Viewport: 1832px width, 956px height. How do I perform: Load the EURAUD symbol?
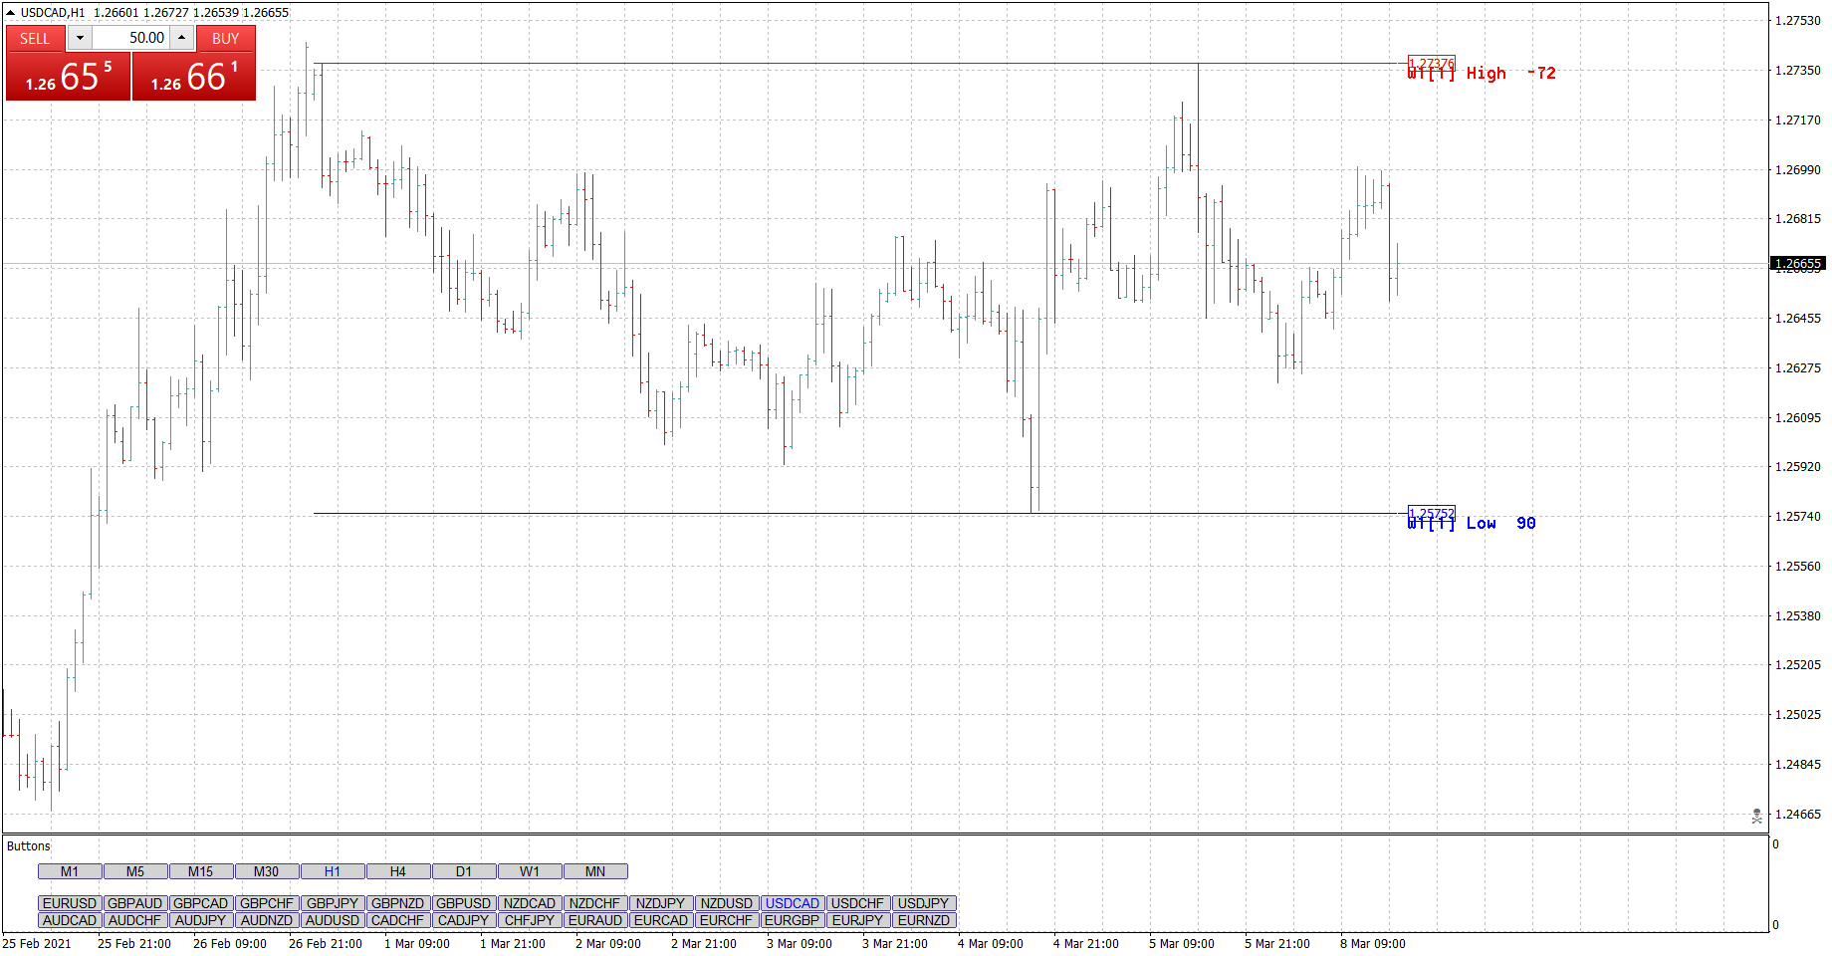595,920
